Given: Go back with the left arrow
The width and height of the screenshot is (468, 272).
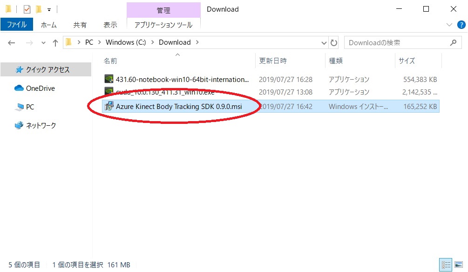Looking at the screenshot, I should pyautogui.click(x=11, y=43).
